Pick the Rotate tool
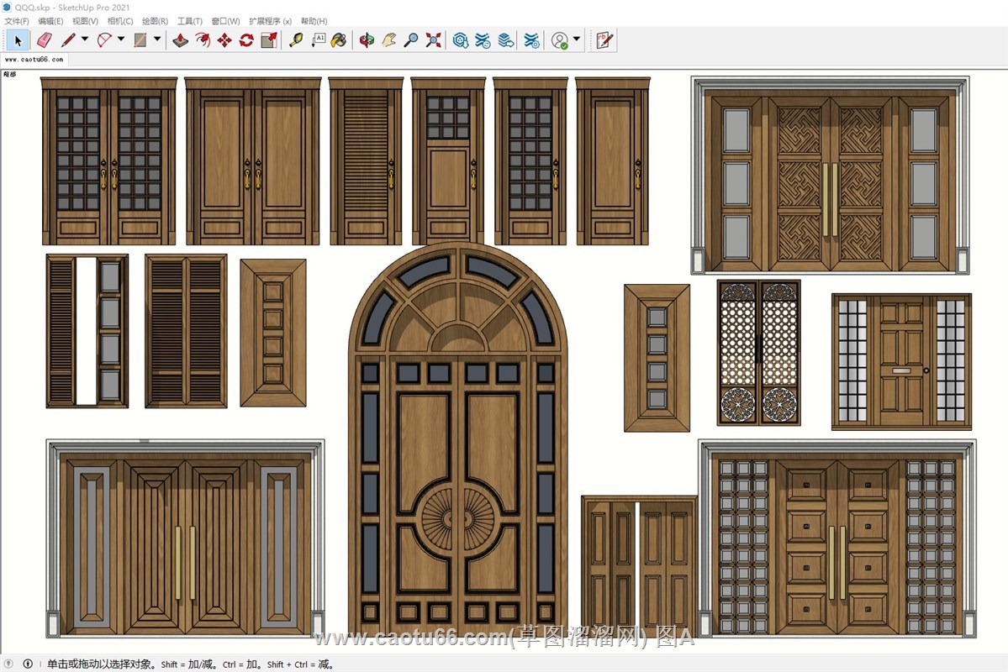This screenshot has height=672, width=1008. coord(246,39)
